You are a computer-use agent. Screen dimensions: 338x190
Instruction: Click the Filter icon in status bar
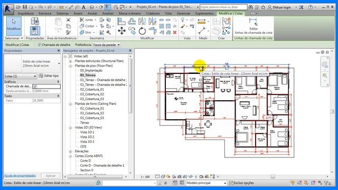(326, 183)
